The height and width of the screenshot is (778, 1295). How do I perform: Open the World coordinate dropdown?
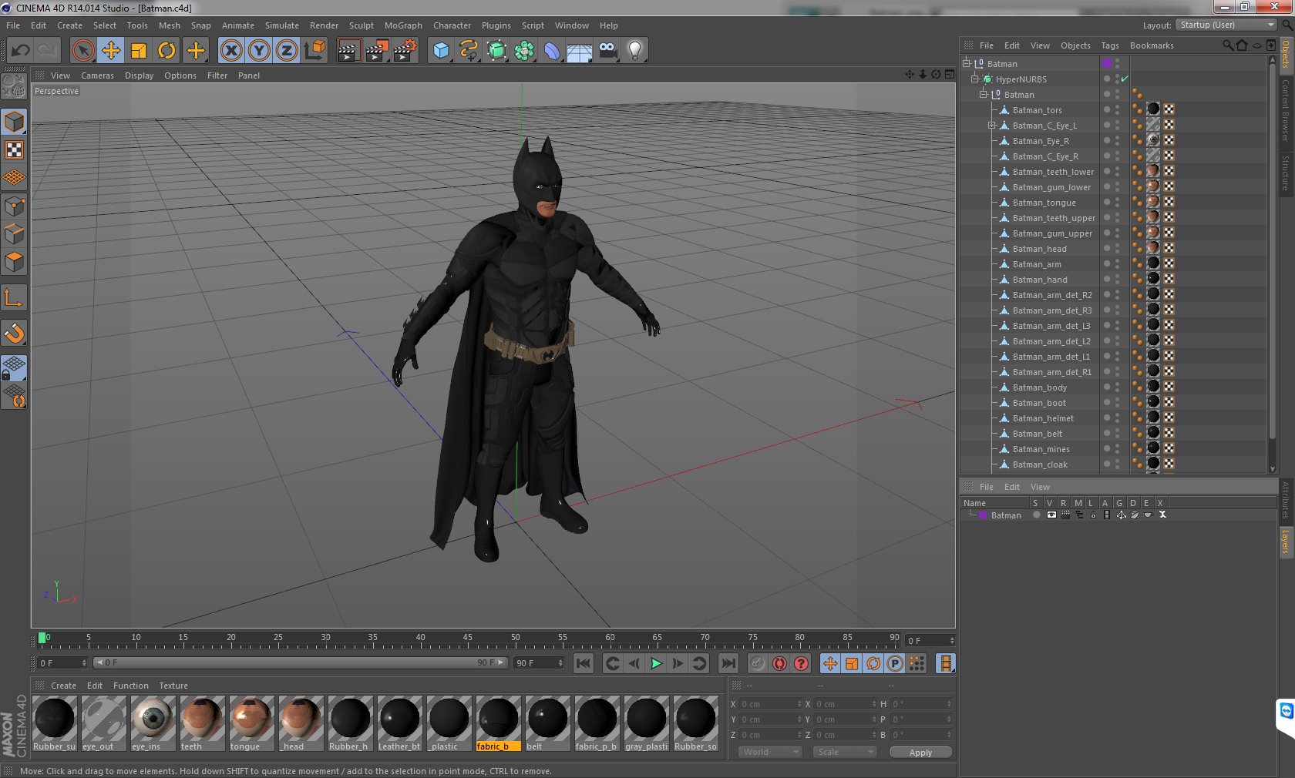click(x=770, y=752)
